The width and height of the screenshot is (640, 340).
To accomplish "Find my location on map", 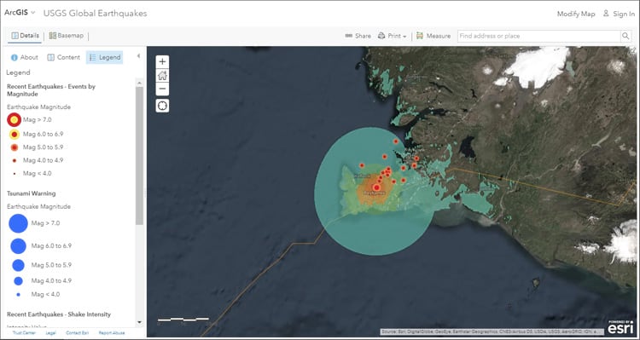I will point(162,106).
